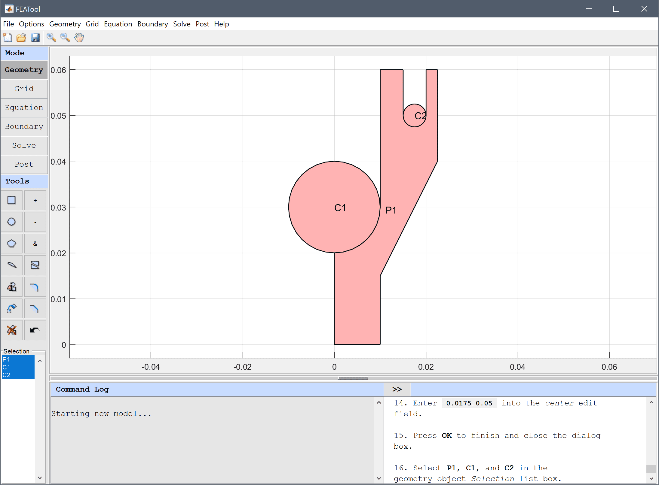Click the ampersand intersect geometry objects button
Viewport: 659px width, 485px height.
pos(35,244)
